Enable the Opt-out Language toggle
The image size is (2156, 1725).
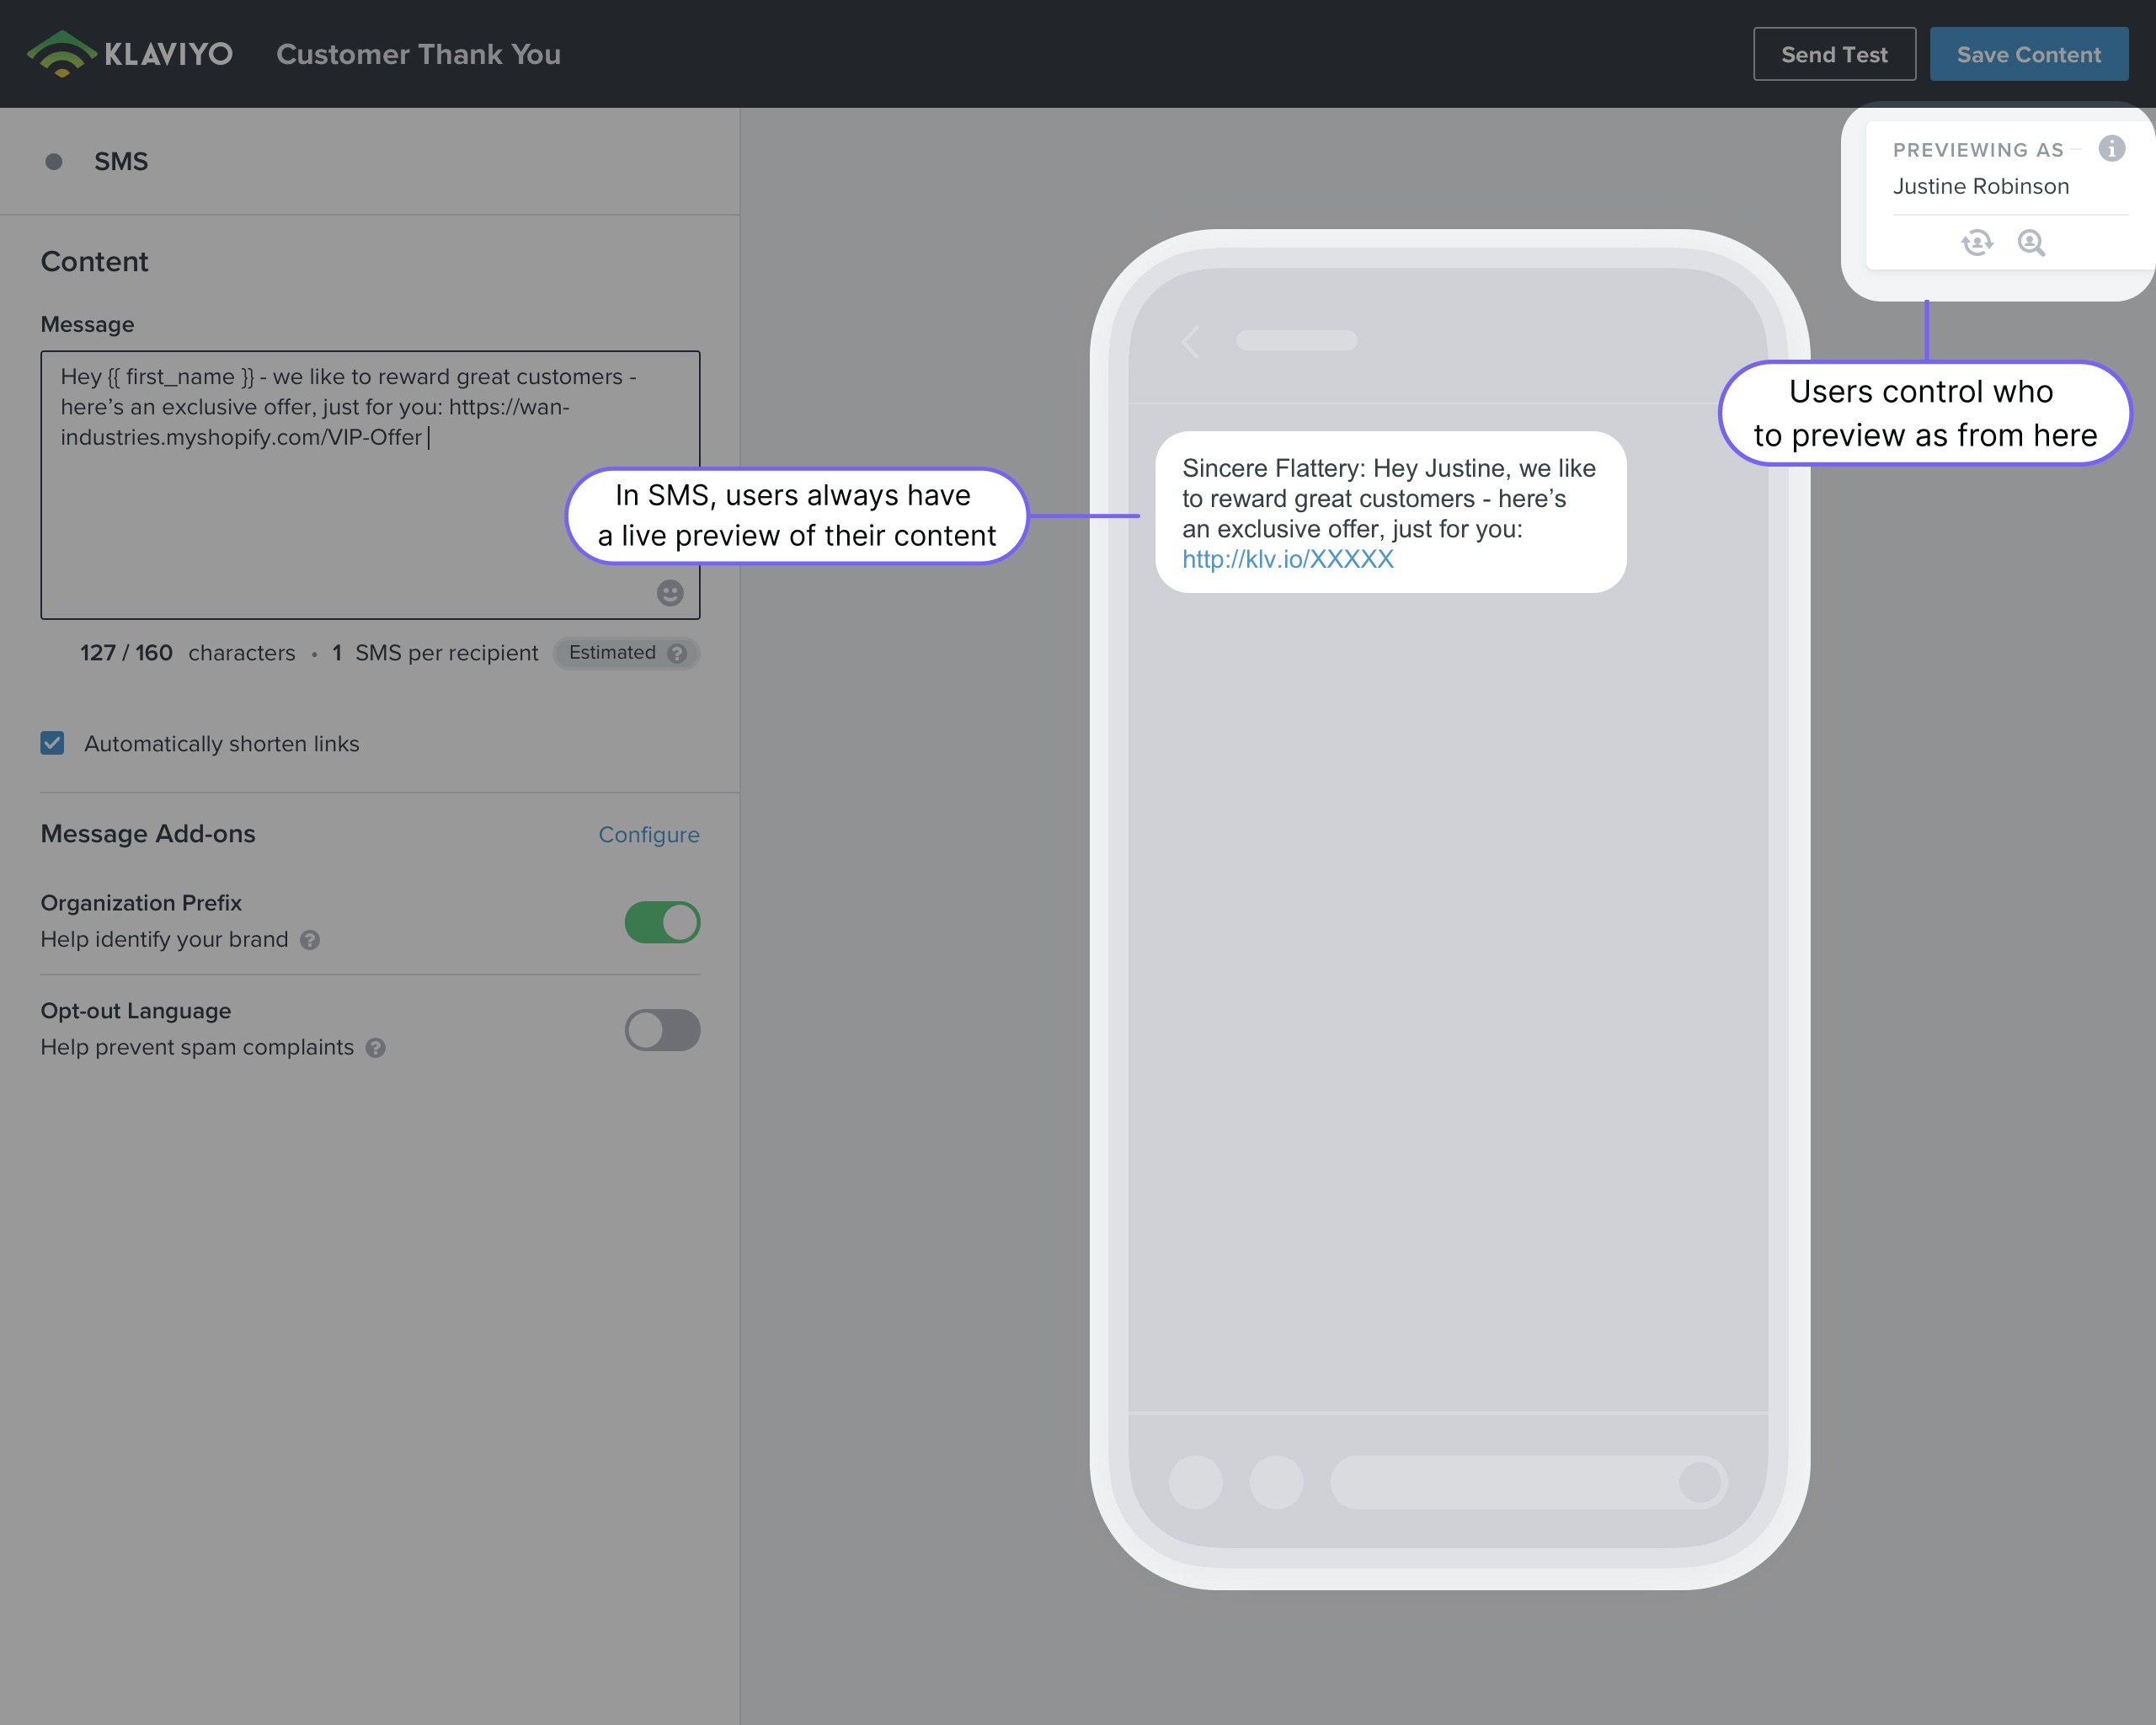tap(664, 1030)
